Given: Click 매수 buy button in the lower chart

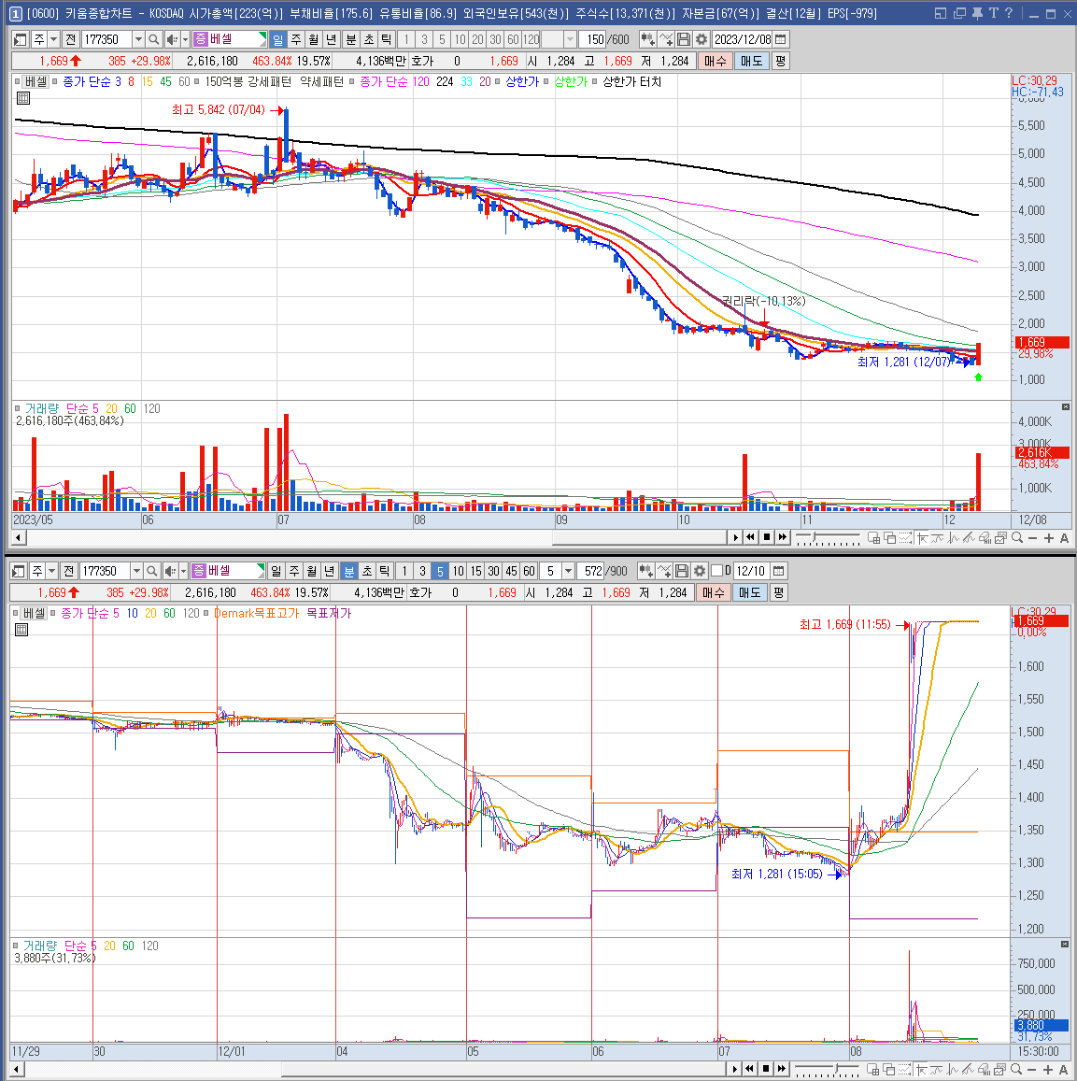Looking at the screenshot, I should (714, 593).
